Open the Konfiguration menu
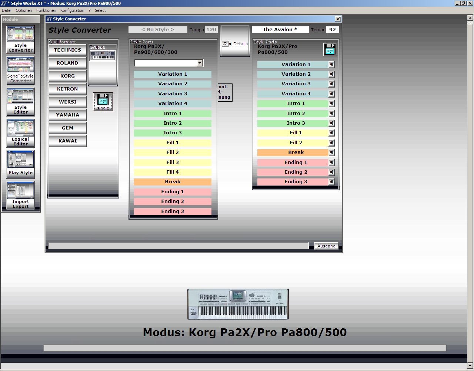474x371 pixels. coord(72,10)
